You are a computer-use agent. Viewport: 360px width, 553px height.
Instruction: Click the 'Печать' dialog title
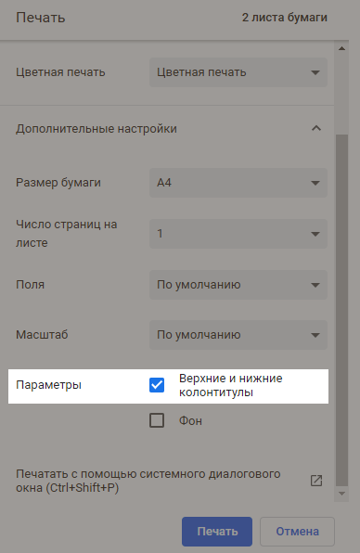[41, 18]
